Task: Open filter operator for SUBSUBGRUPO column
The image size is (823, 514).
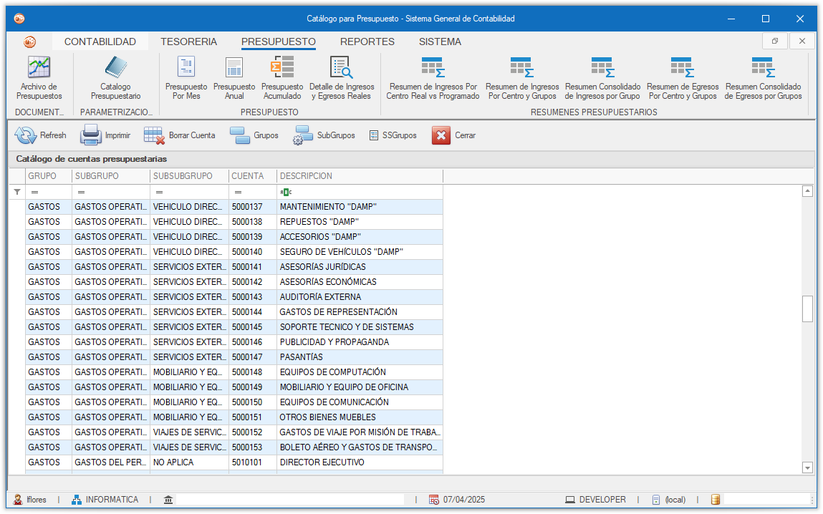Action: tap(160, 192)
